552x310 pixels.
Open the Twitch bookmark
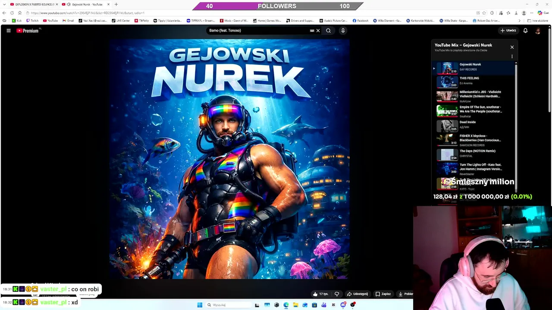coord(32,21)
